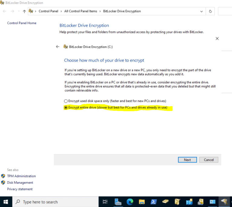Open the Privacy statement link
The width and height of the screenshot is (232, 207).
pos(20,189)
